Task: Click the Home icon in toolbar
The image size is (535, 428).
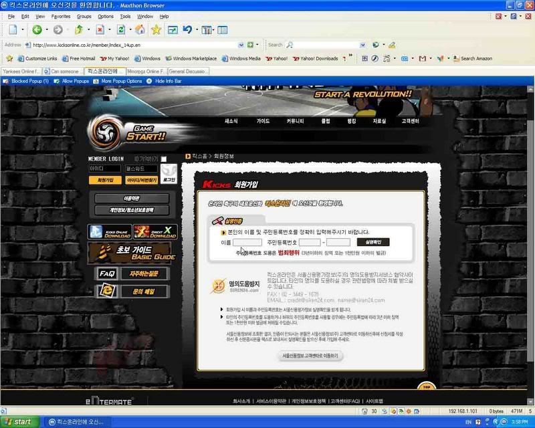Action: pyautogui.click(x=140, y=30)
